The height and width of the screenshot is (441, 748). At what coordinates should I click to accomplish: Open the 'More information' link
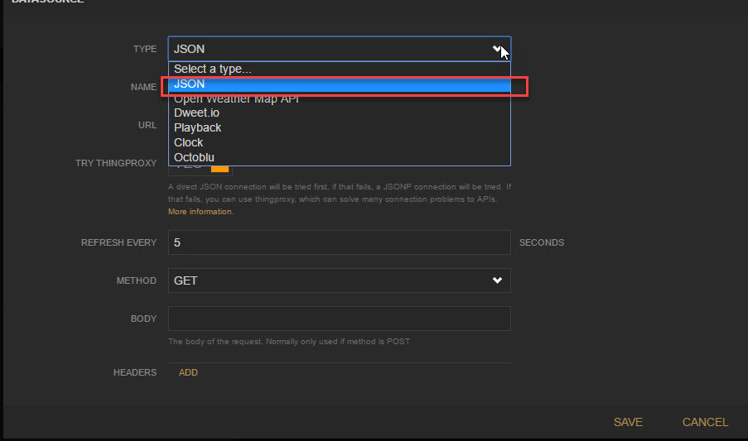(200, 212)
